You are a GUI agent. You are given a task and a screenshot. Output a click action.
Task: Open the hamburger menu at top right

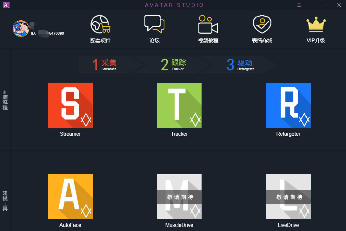click(x=299, y=5)
